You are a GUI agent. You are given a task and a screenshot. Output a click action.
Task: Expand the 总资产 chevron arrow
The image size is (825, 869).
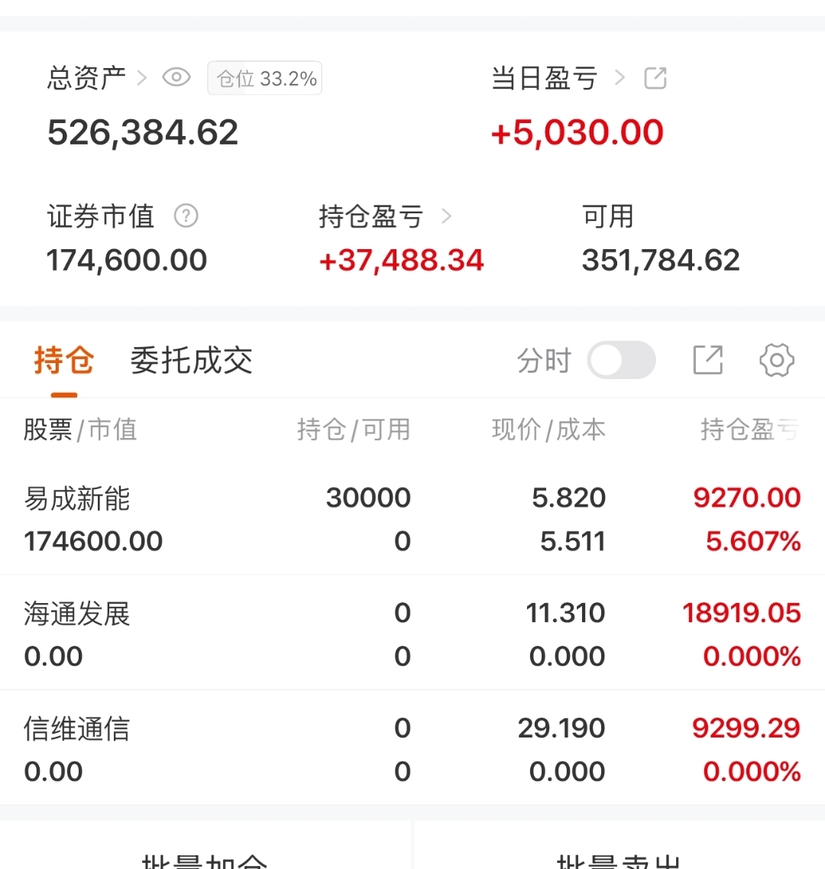[142, 78]
